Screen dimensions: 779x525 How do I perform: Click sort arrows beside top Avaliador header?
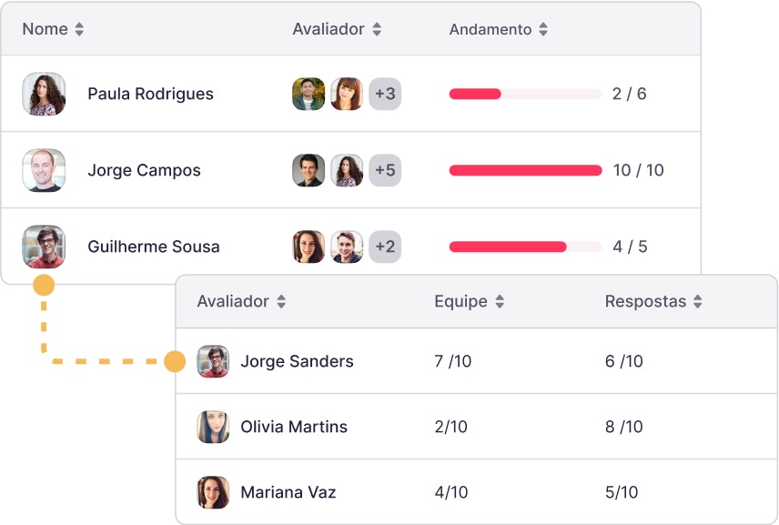click(377, 29)
